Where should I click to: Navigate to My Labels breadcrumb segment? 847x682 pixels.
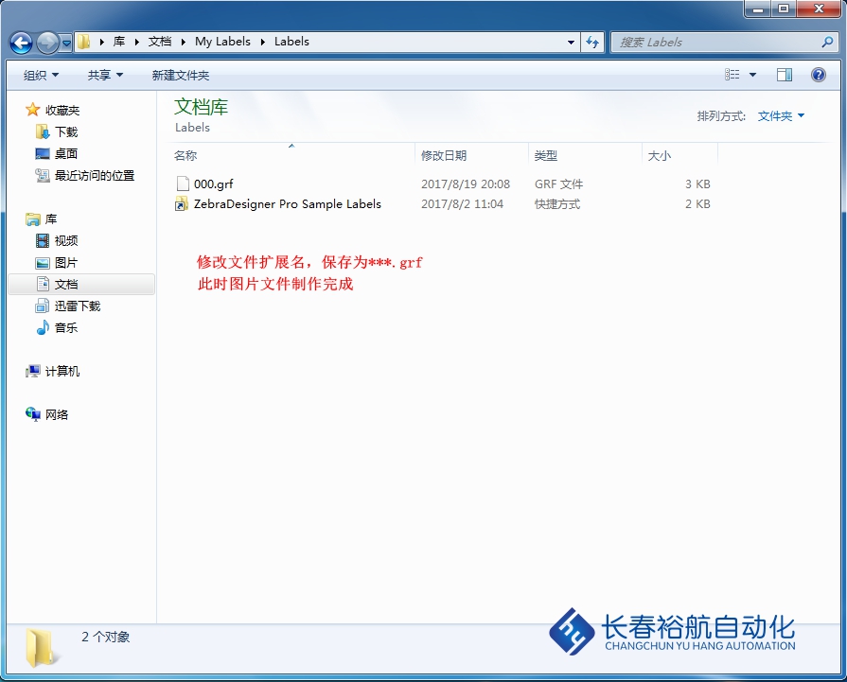tap(222, 42)
